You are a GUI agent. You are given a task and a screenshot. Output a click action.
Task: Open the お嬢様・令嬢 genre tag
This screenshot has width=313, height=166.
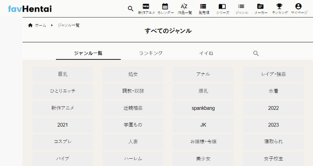(x=203, y=142)
